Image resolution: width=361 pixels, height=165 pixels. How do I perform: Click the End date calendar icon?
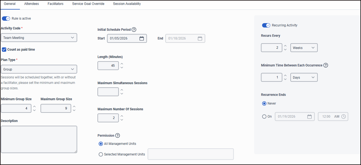click(x=200, y=38)
